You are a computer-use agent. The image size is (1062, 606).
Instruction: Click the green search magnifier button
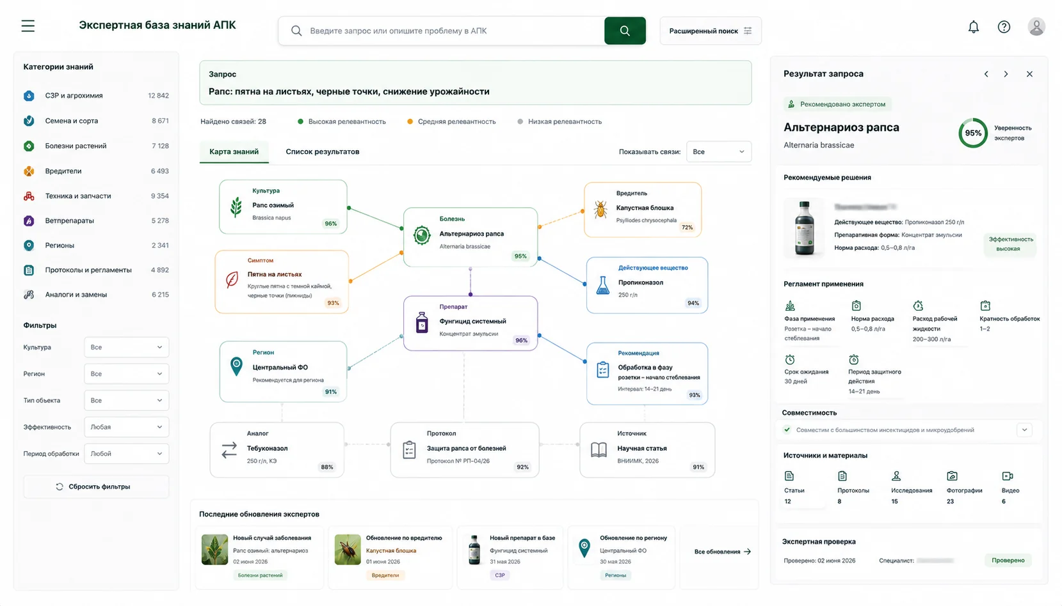pyautogui.click(x=625, y=31)
